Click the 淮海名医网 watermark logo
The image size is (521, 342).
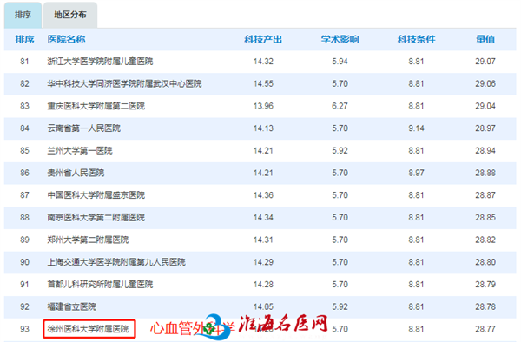[x=283, y=324]
